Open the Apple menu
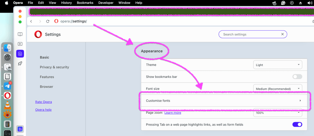The height and width of the screenshot is (136, 314). coord(7,3)
